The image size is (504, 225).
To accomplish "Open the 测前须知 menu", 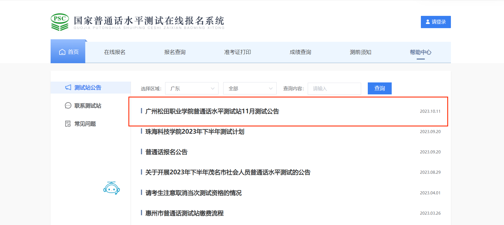I will (x=361, y=52).
